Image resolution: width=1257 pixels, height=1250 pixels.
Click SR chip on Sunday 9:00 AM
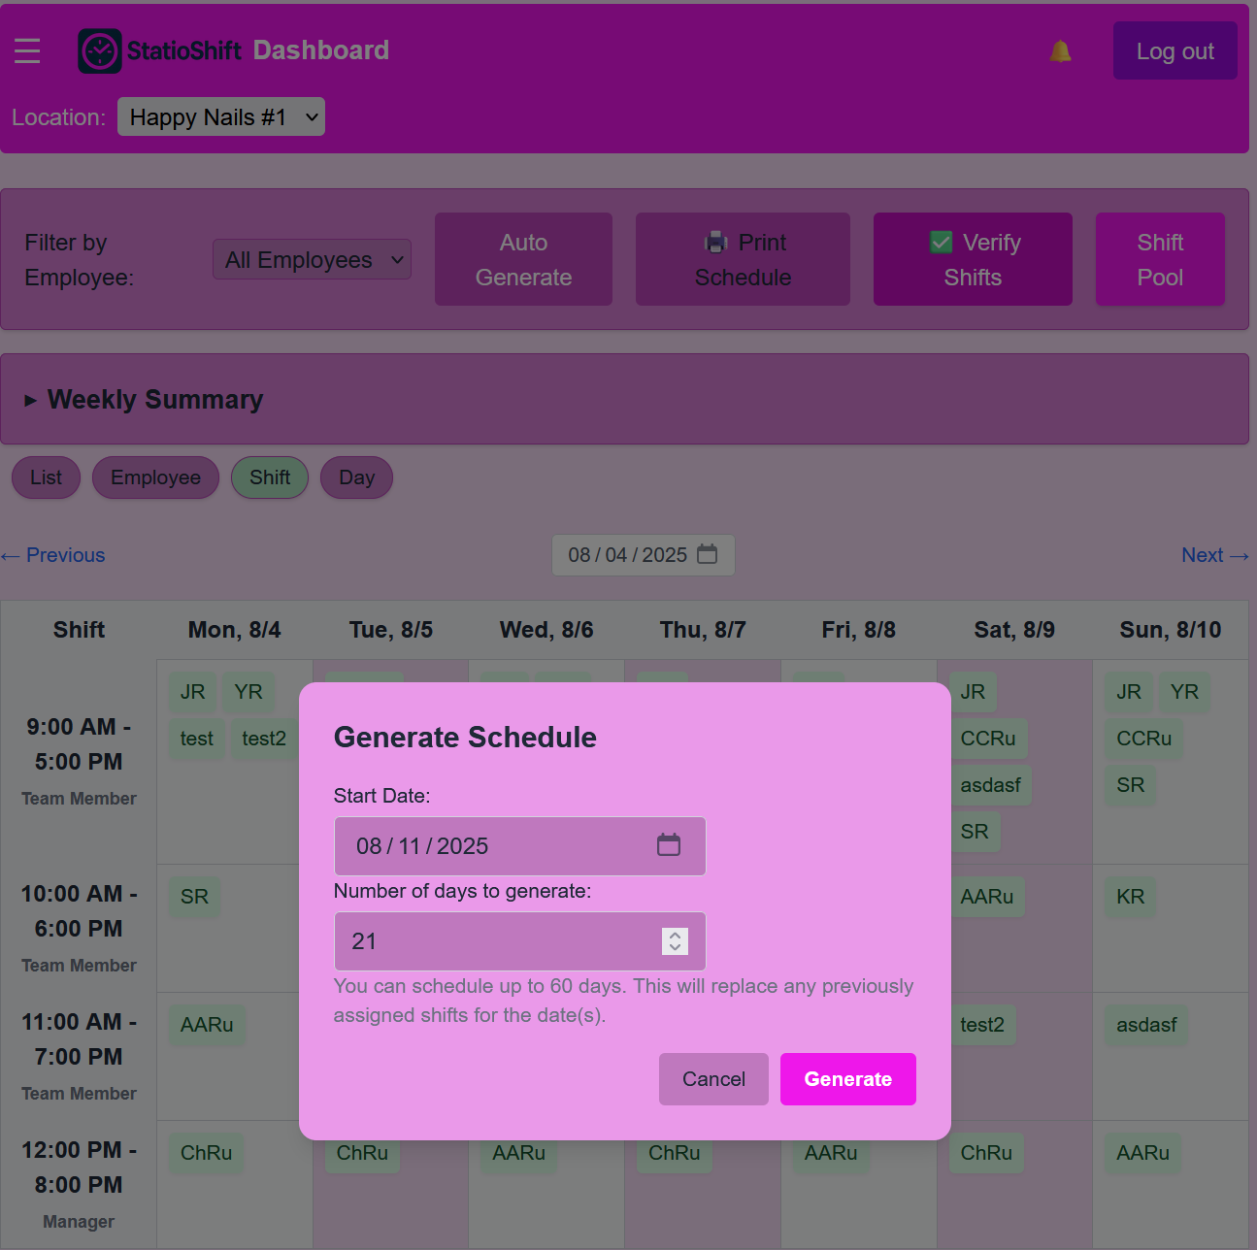coord(1130,785)
